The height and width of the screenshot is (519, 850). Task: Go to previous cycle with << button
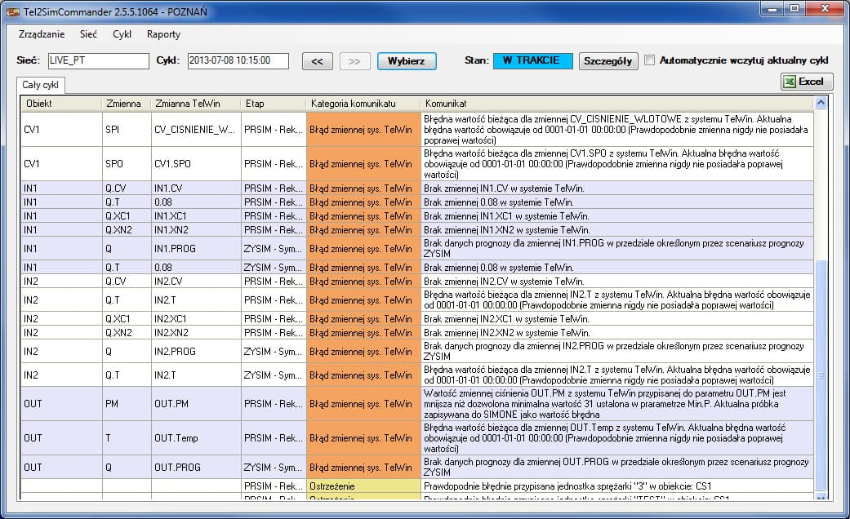click(318, 61)
